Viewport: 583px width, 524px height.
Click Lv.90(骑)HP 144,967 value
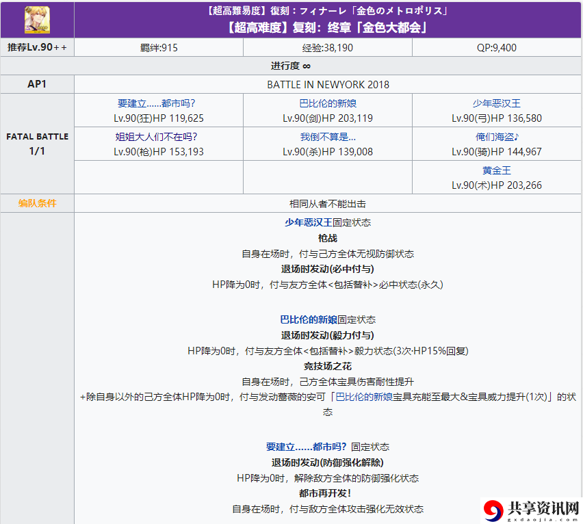[496, 152]
